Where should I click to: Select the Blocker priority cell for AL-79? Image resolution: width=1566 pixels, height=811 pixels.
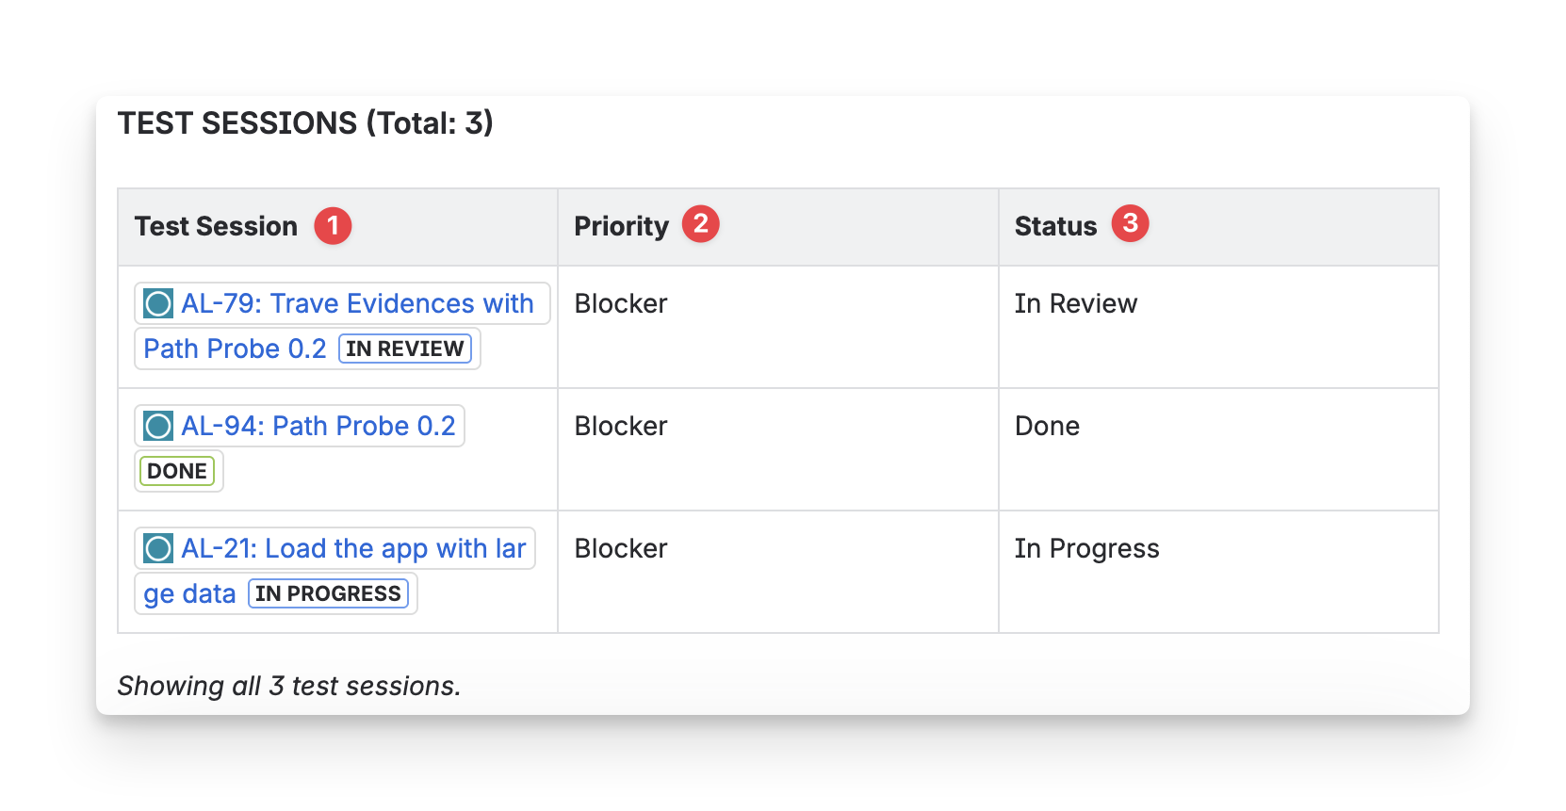click(x=621, y=303)
